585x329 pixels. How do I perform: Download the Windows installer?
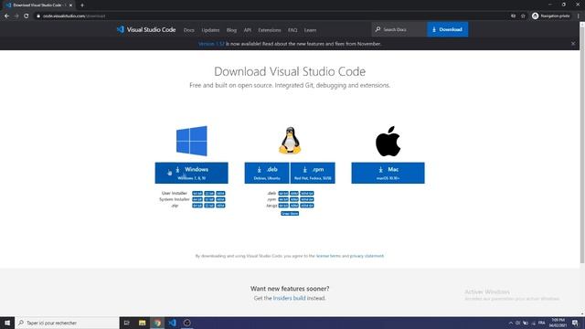191,173
